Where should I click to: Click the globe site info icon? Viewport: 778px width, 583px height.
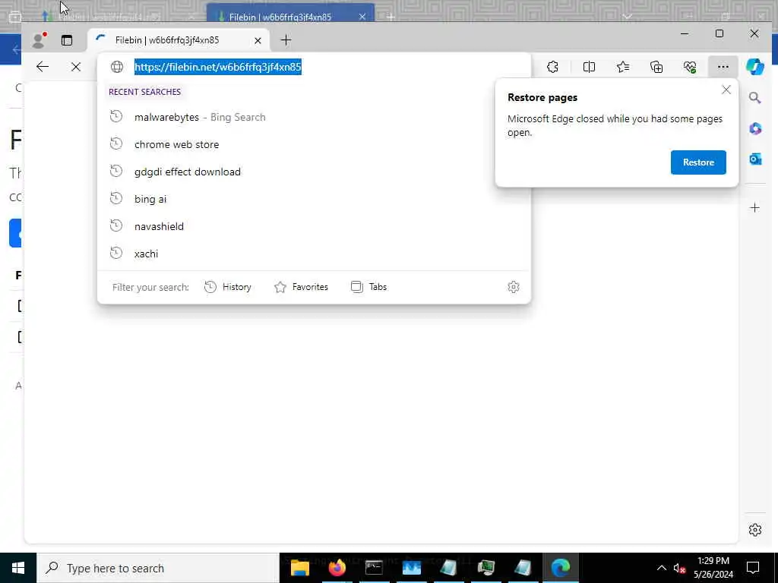[117, 67]
